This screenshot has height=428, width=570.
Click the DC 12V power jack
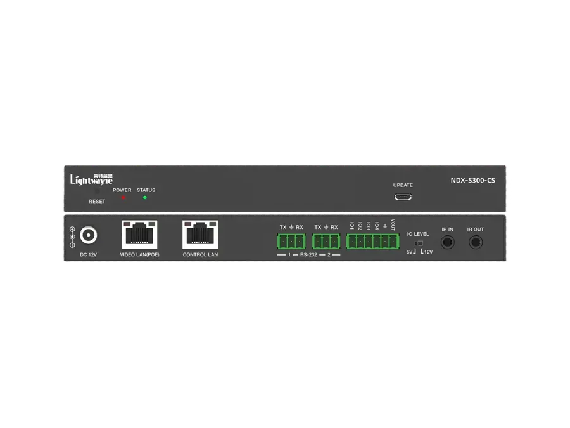click(88, 235)
